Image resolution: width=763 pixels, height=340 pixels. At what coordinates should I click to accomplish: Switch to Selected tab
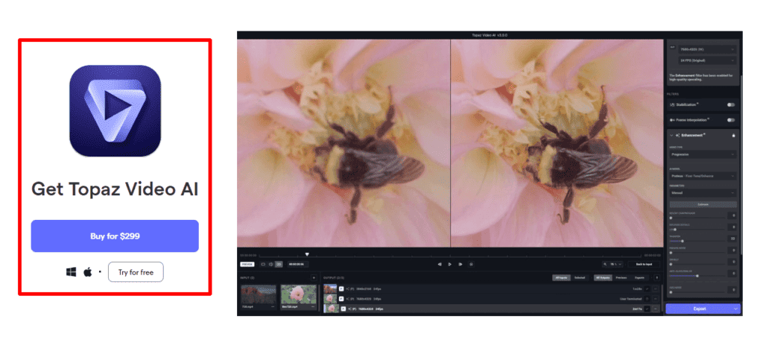pyautogui.click(x=580, y=277)
